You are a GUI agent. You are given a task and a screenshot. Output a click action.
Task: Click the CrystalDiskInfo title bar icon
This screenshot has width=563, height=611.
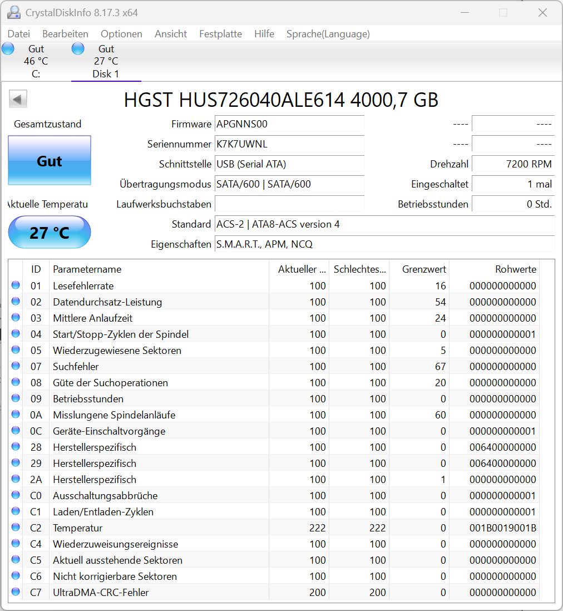(13, 12)
